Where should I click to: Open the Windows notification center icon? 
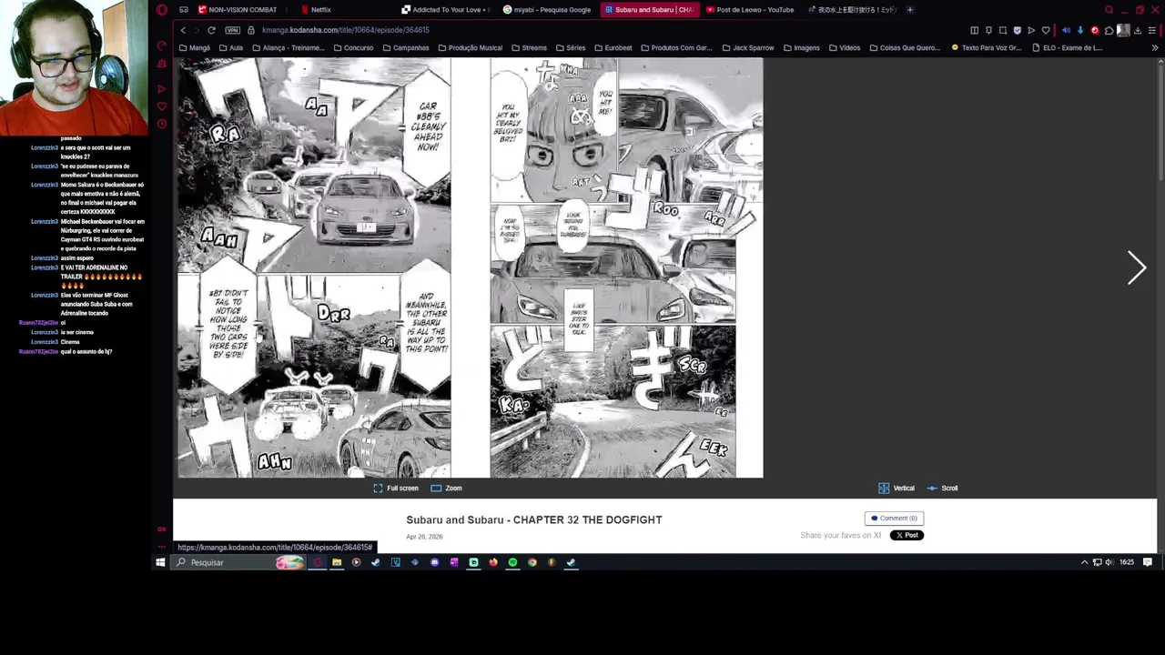click(1148, 562)
